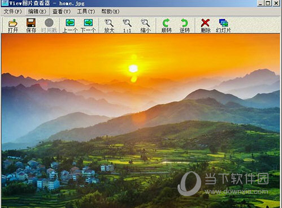Open the 查看(V) menu
This screenshot has width=282, height=208.
(x=62, y=12)
